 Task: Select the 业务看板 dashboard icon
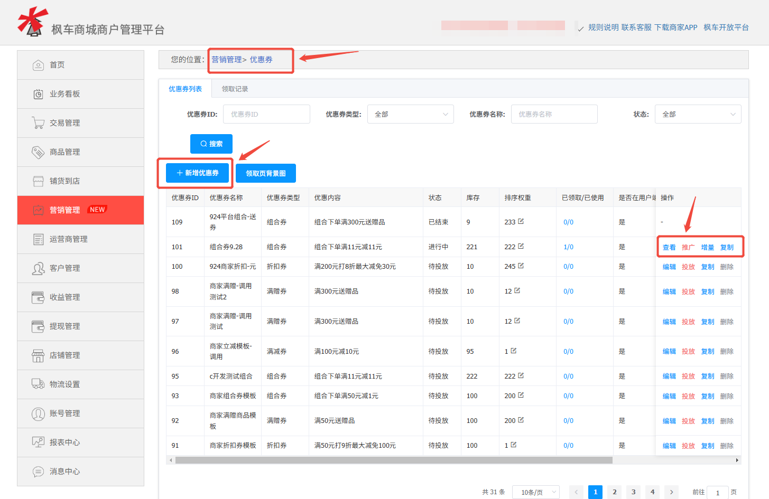coord(38,93)
